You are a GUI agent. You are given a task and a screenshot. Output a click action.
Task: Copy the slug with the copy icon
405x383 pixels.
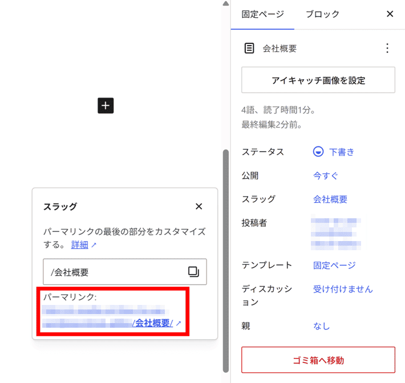click(193, 271)
